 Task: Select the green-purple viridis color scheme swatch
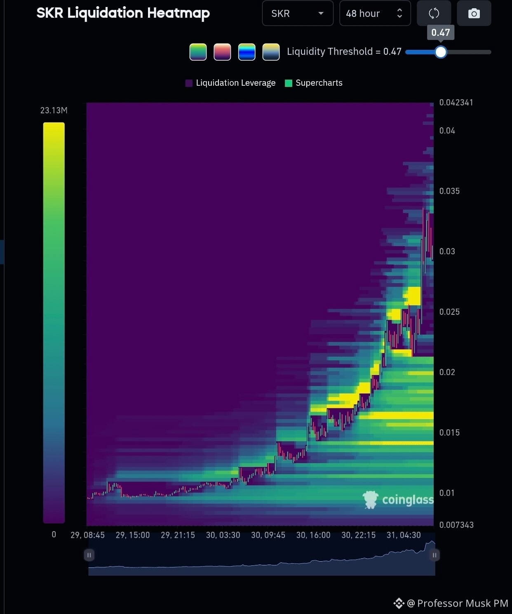[198, 52]
